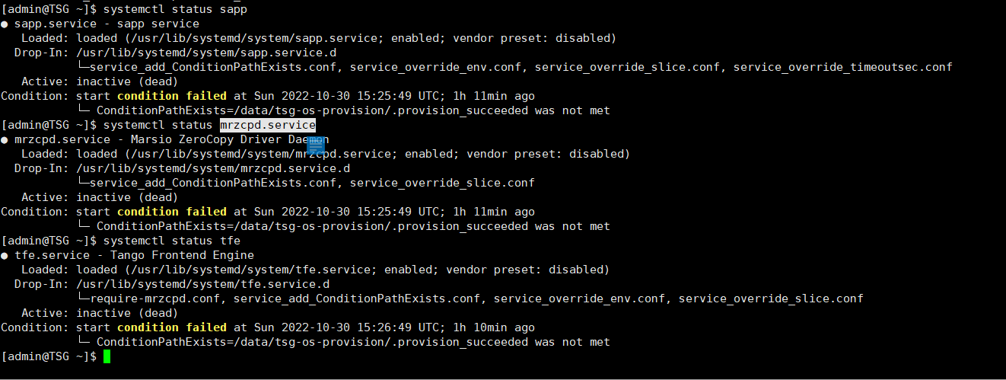1006x380 pixels.
Task: Click "condition failed" in the tfe status
Action: pos(171,327)
